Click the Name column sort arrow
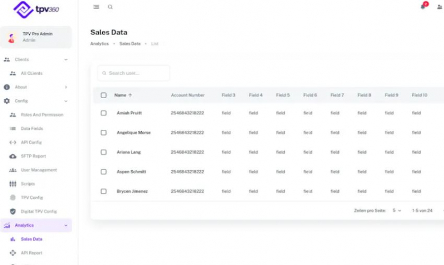 pos(130,95)
